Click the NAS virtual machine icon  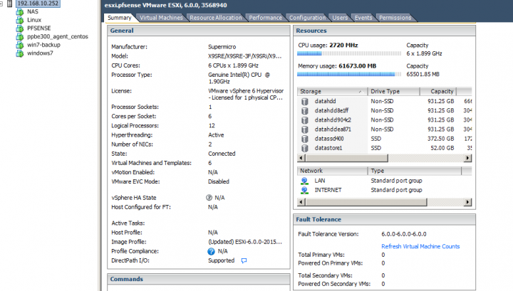pos(20,12)
